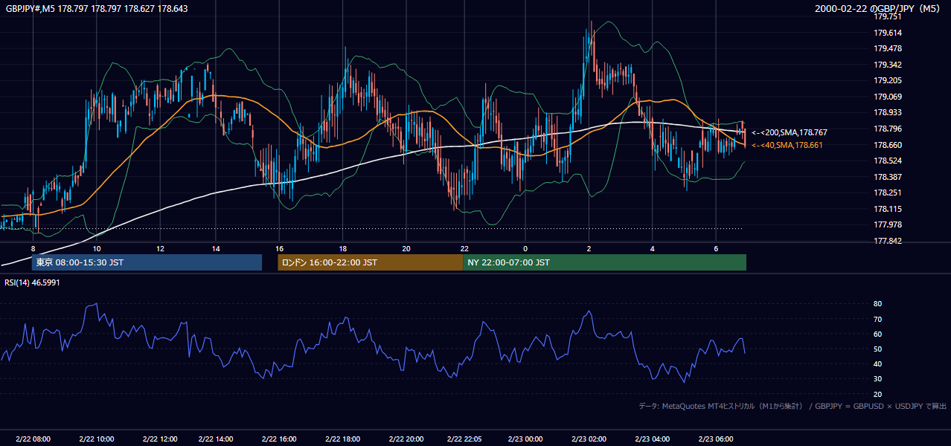Click the 2000-02-22 GBP/JPY (M5) title
The image size is (951, 446).
coord(878,8)
